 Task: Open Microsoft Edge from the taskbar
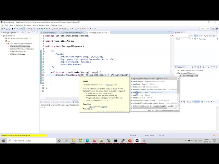click(88, 140)
